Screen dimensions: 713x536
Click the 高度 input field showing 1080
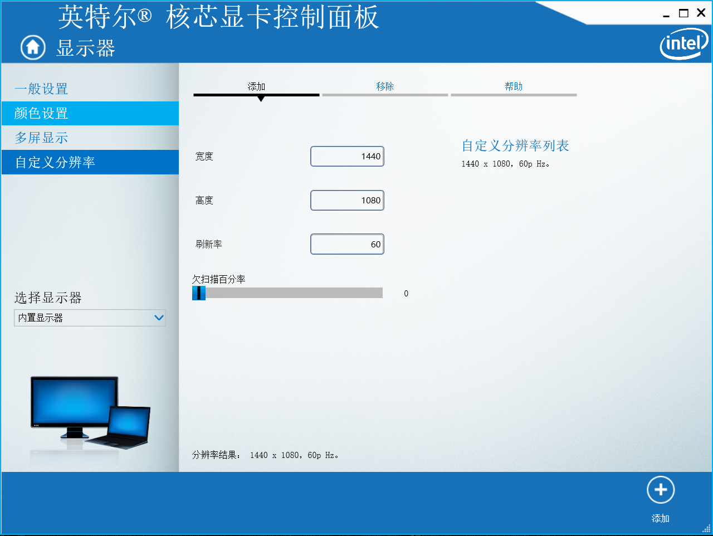(x=347, y=201)
